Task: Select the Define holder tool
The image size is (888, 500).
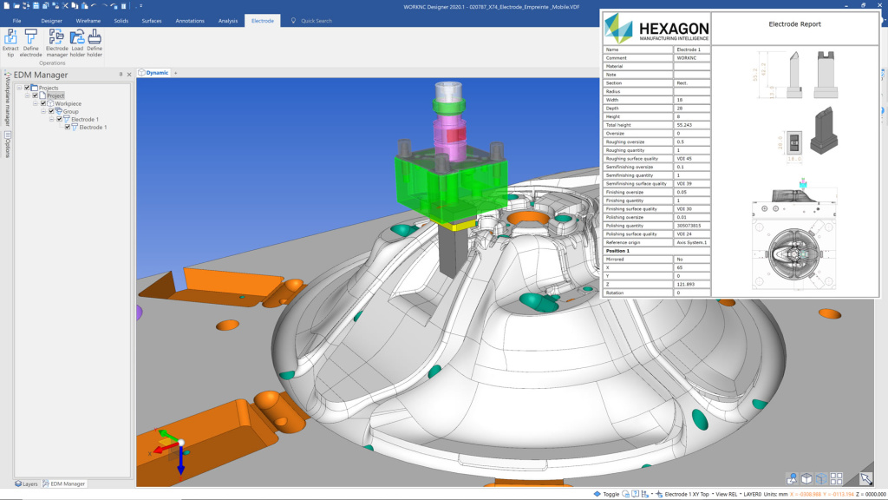Action: click(x=95, y=39)
